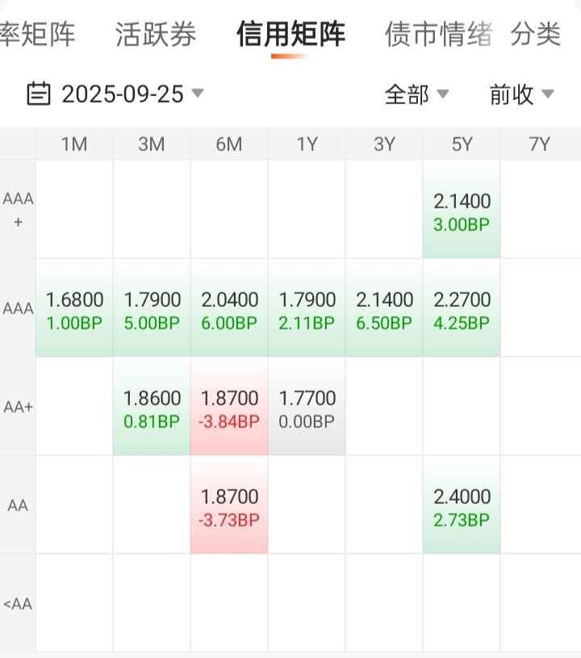Click the calendar icon beside the date
This screenshot has height=658, width=581.
point(38,94)
